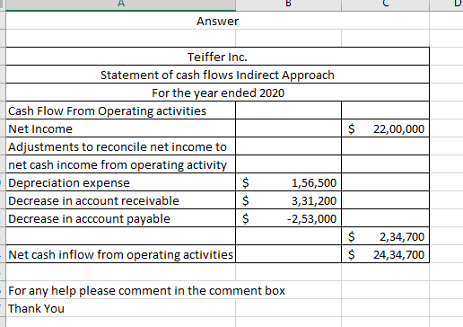Click 'For the year ended 2020' cell
Viewport: 463px width, 327px height.
(217, 93)
